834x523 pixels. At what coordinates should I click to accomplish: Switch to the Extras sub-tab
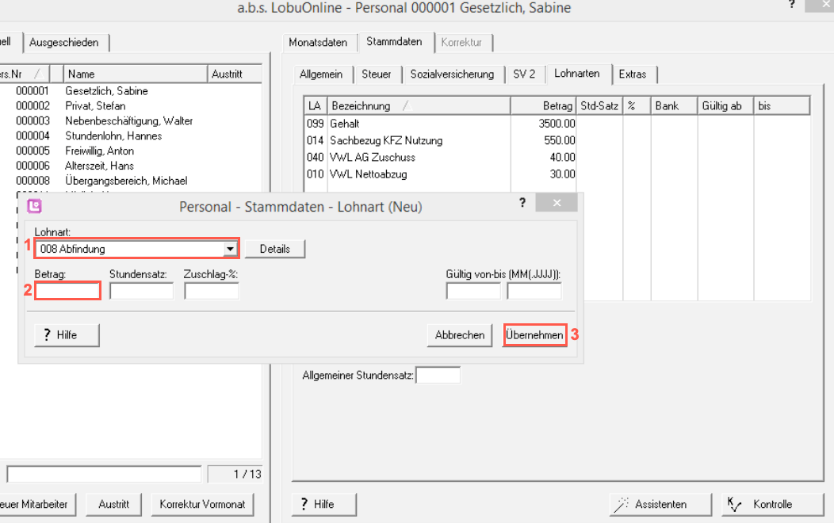pyautogui.click(x=633, y=74)
